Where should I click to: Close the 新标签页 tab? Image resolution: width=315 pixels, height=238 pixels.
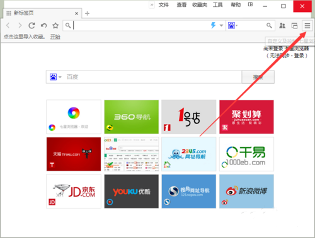point(76,13)
